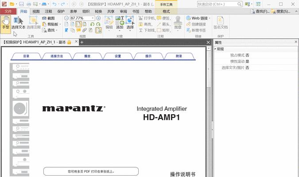
Task: Open the Connections (连接方法) tab in PDF page
Action: point(57,56)
